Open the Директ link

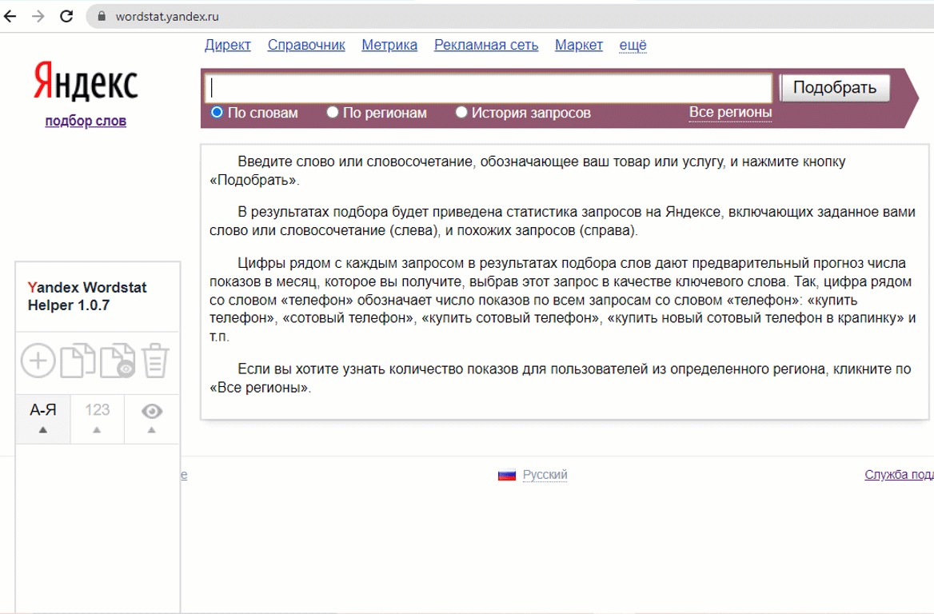(x=228, y=46)
